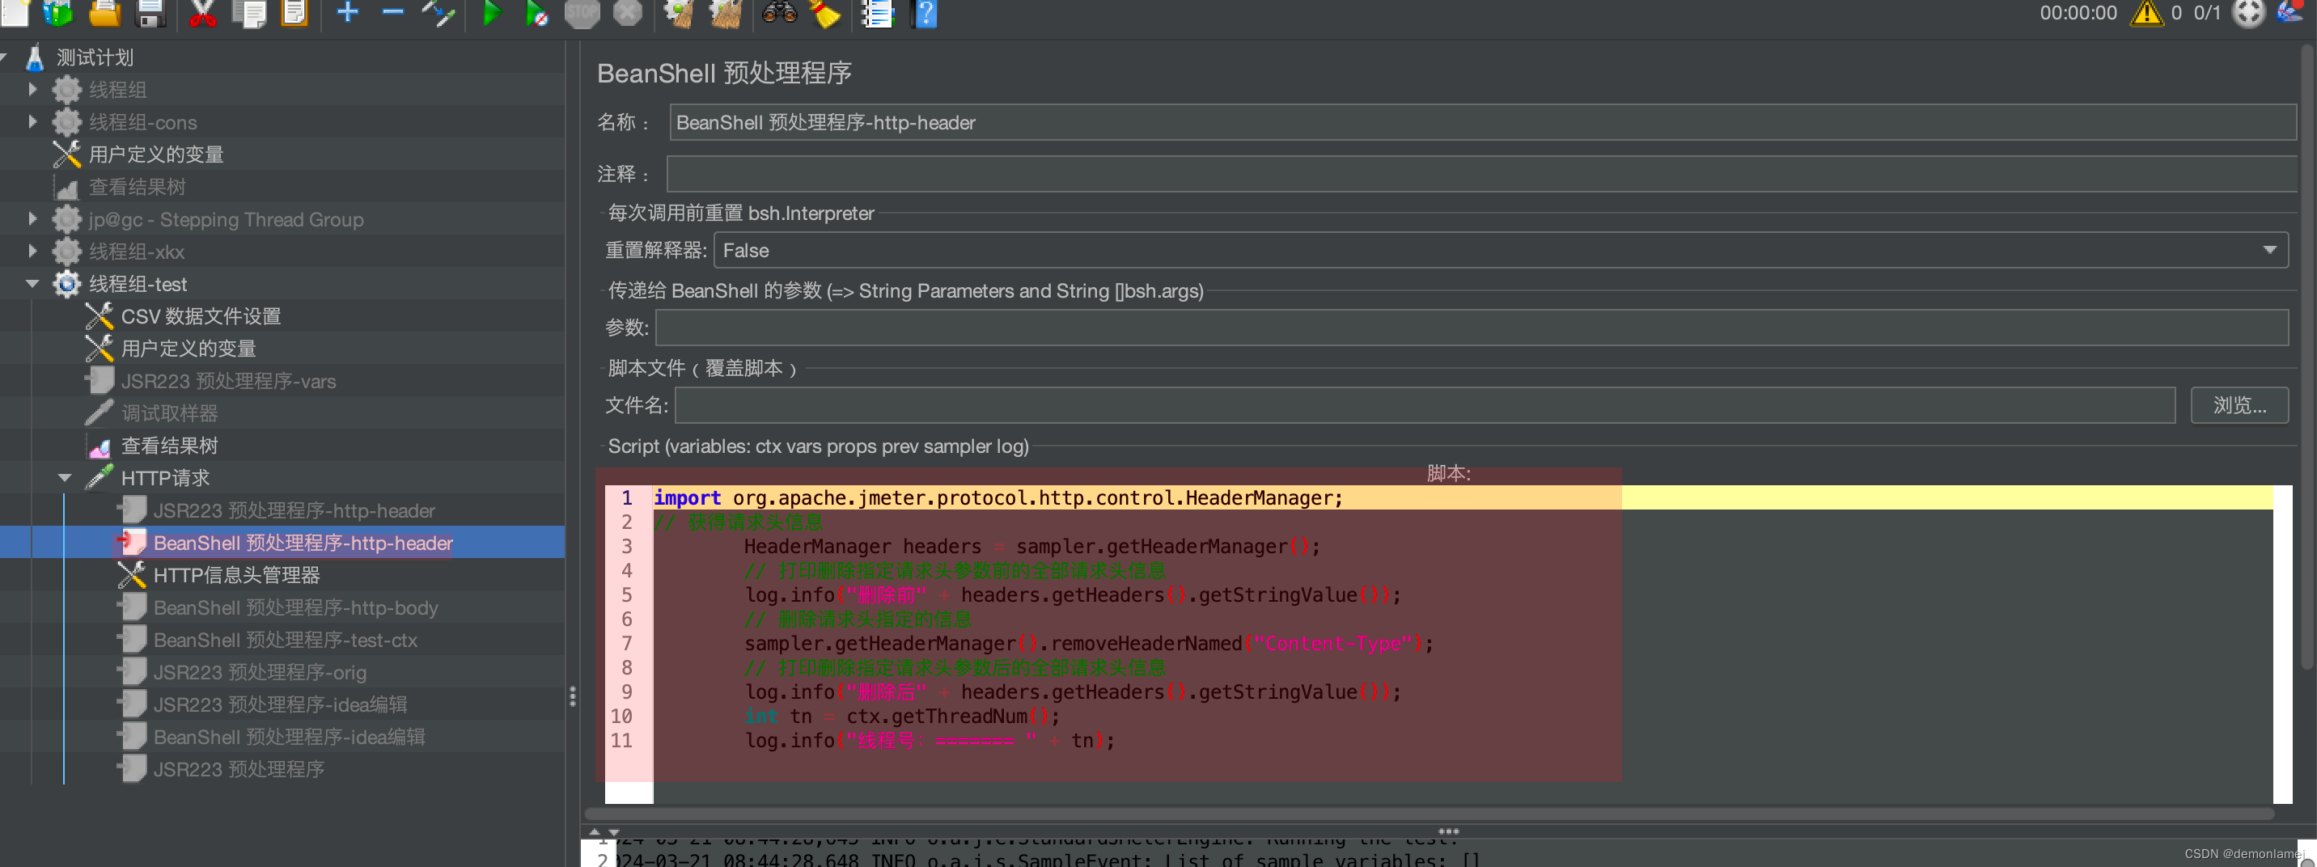Click the 浏览 file browse button
Image resolution: width=2317 pixels, height=867 pixels.
pos(2239,406)
